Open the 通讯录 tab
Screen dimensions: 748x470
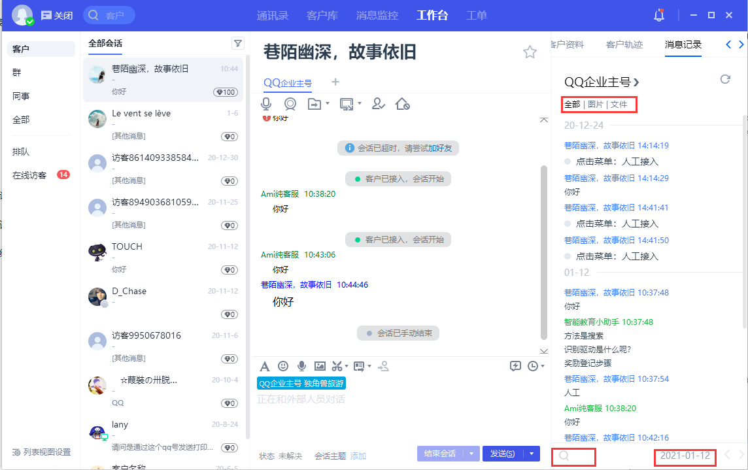pos(273,16)
